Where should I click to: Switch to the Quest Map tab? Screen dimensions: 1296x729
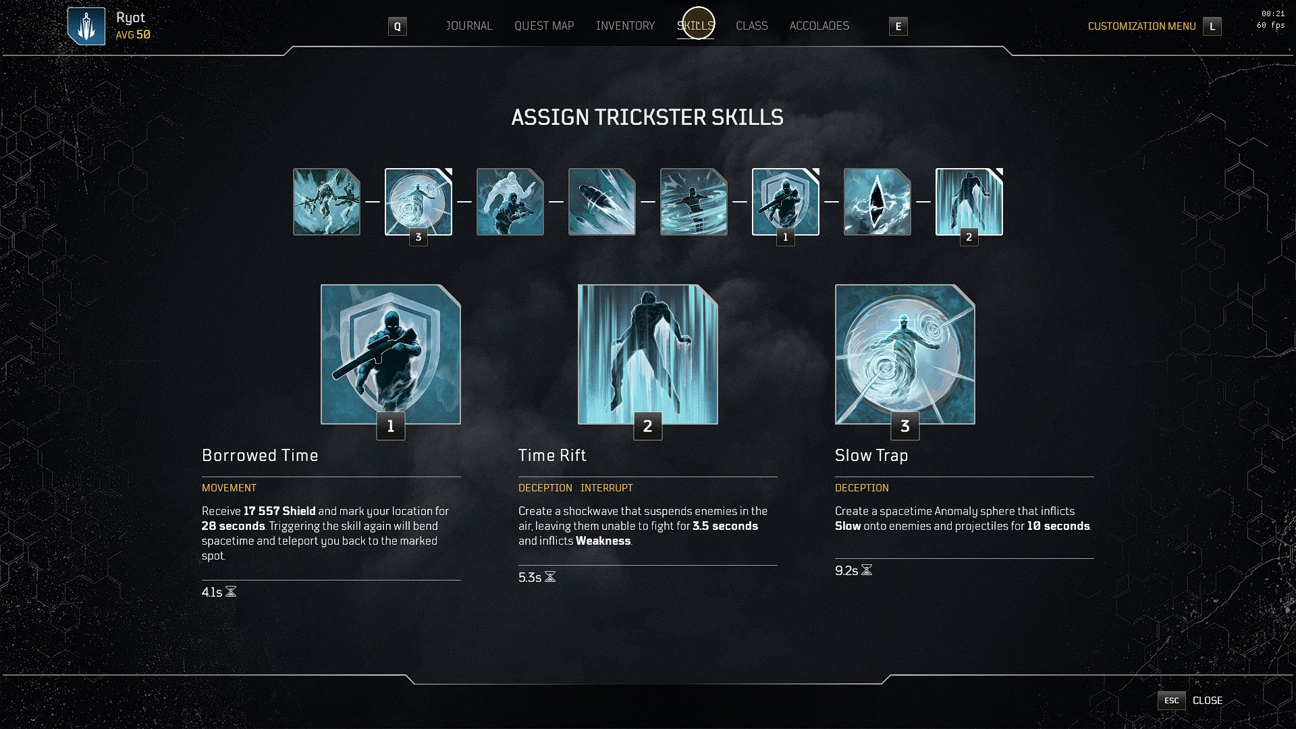click(544, 26)
